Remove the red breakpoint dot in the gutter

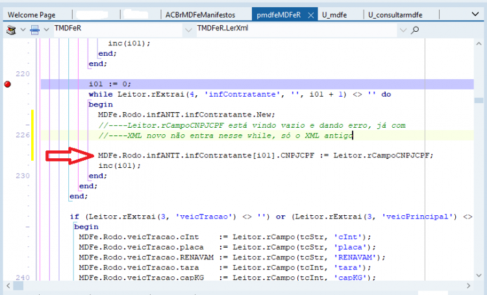[x=7, y=84]
